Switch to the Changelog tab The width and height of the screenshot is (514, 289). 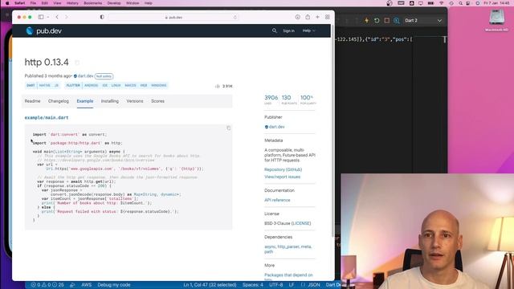(x=59, y=101)
